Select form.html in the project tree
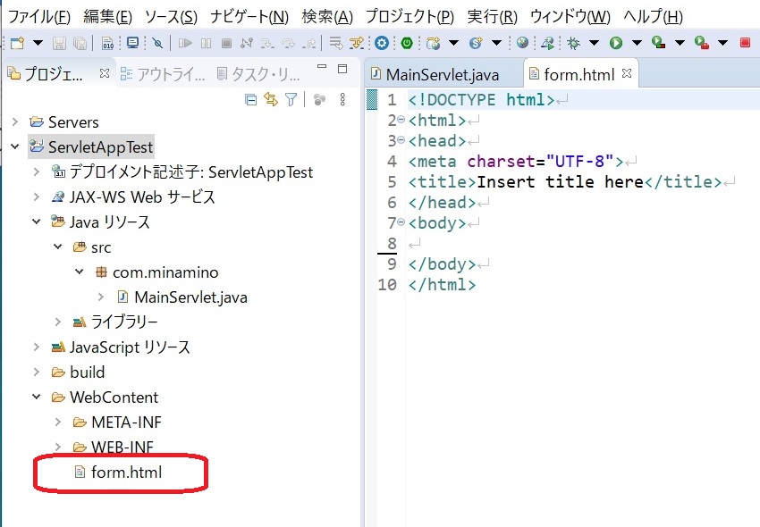This screenshot has height=527, width=760. tap(118, 472)
